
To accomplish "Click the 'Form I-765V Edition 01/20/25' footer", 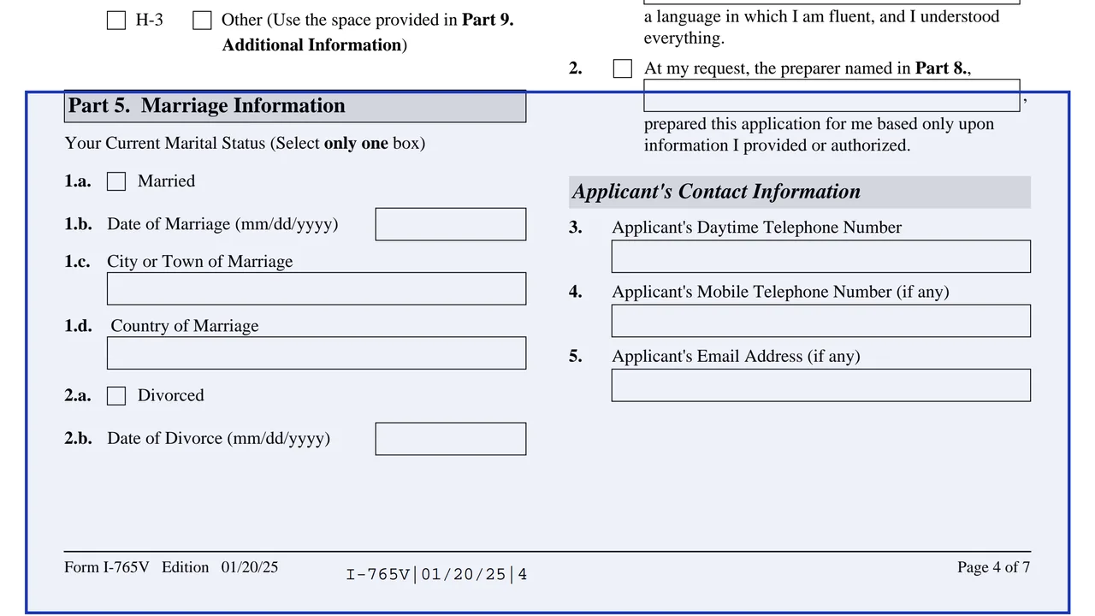I will [171, 566].
